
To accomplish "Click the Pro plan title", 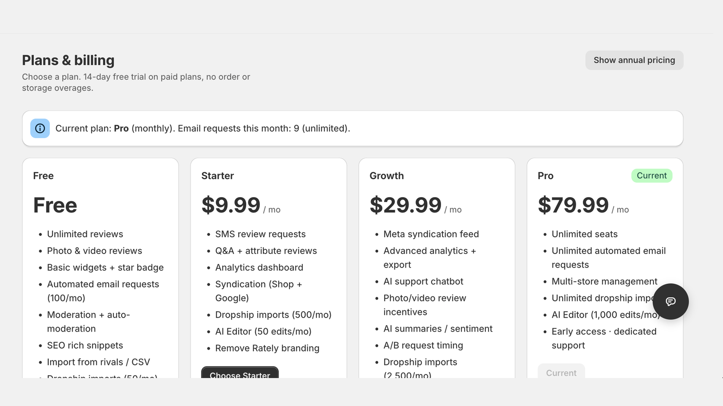I will (x=545, y=176).
